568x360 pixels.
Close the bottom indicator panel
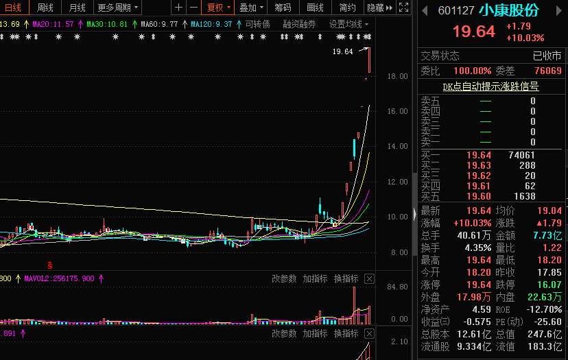[369, 333]
